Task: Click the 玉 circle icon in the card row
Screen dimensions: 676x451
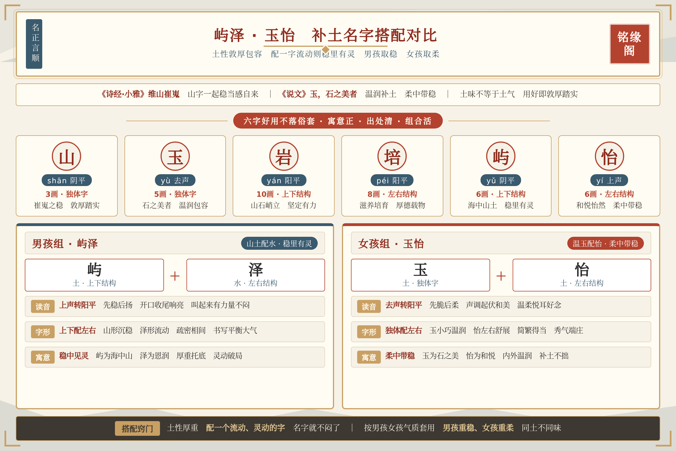Action: click(175, 156)
